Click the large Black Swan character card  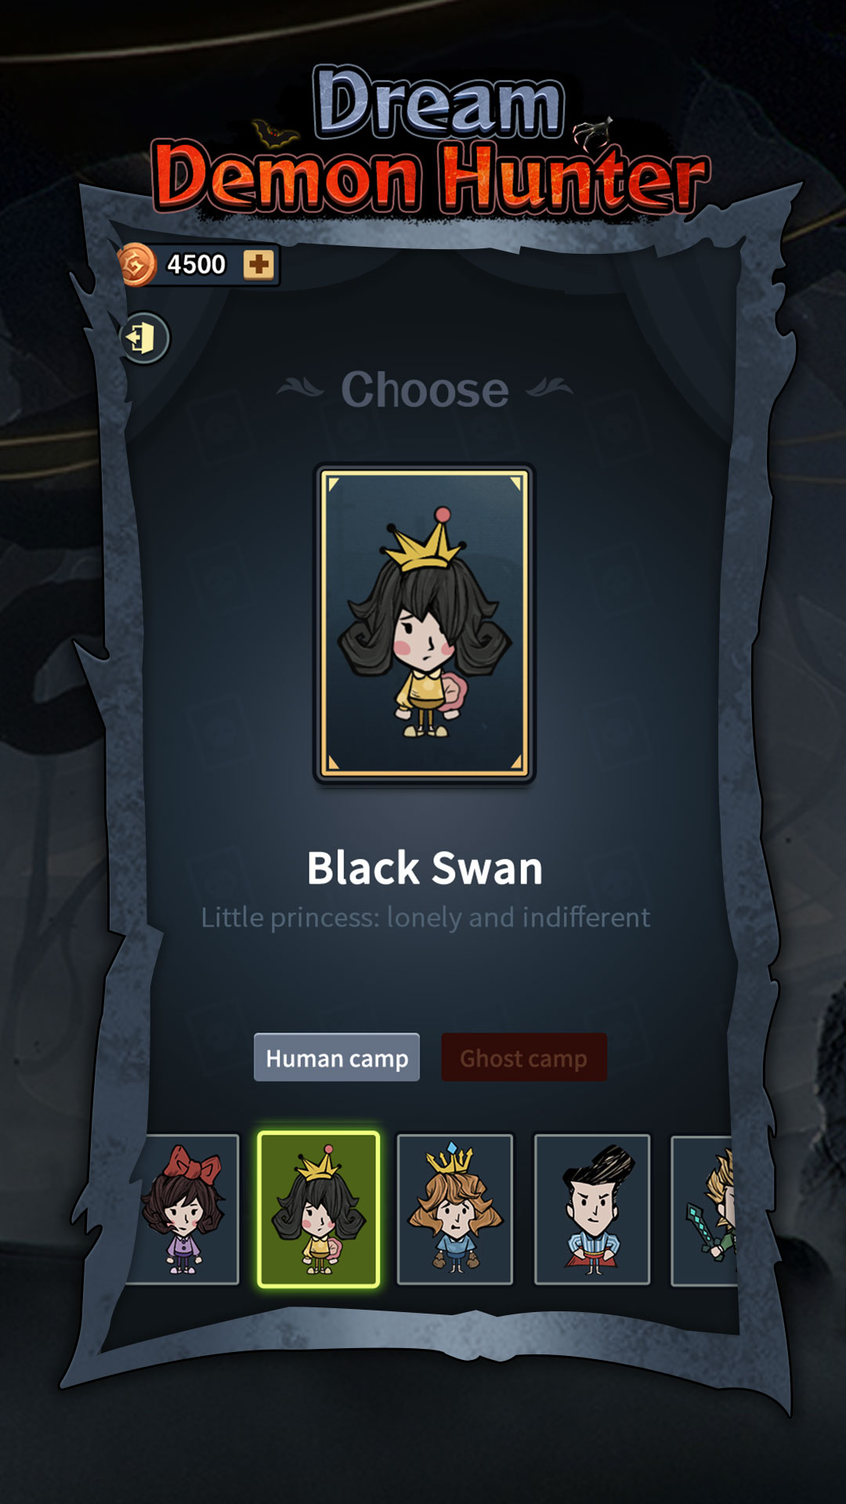425,624
